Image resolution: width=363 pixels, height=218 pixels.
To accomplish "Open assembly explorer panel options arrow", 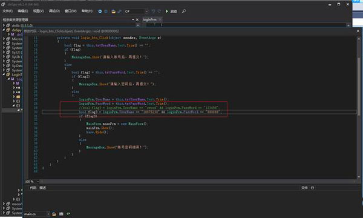I will 133,20.
